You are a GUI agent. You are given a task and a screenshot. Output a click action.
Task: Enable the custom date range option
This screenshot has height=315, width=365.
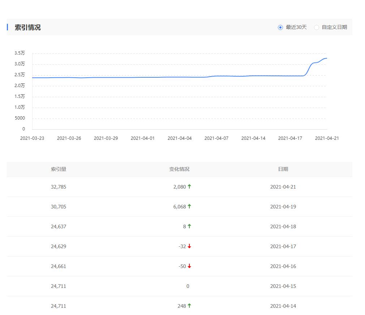pos(317,27)
